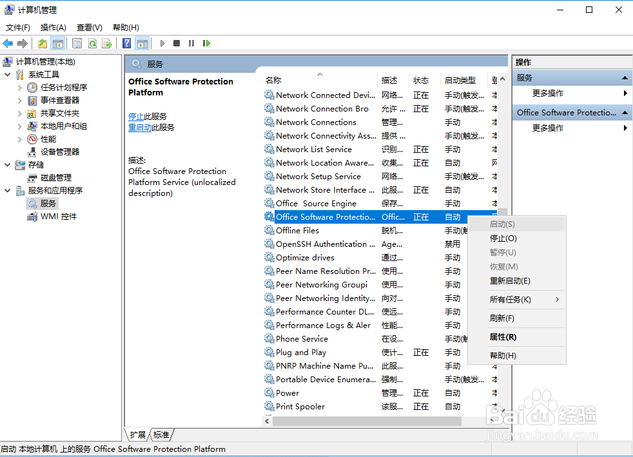Select Local Users and Groups (本地用户和组)
This screenshot has height=457, width=633.
click(63, 126)
